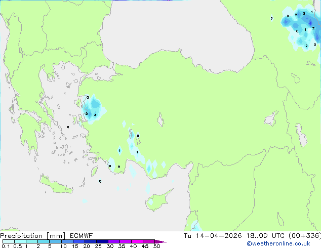Pick the 5–10 mm legend swatch
The height and width of the screenshot is (248, 321).
point(55,241)
